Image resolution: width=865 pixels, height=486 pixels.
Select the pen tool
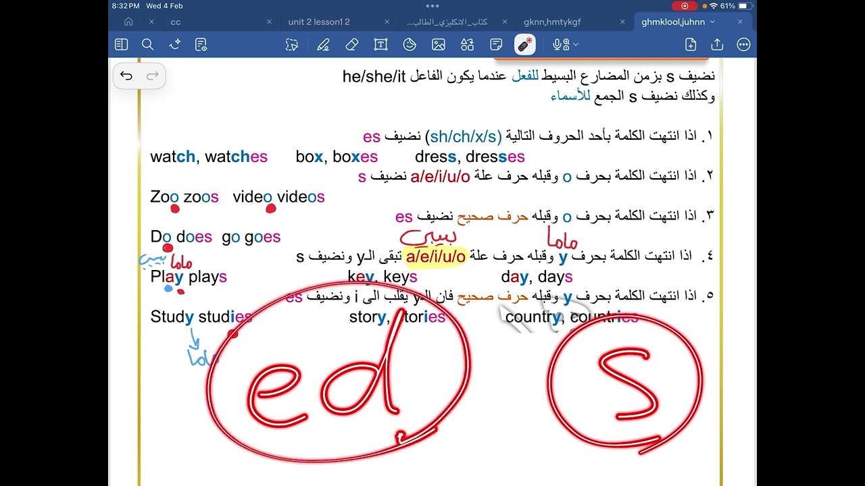click(x=323, y=45)
